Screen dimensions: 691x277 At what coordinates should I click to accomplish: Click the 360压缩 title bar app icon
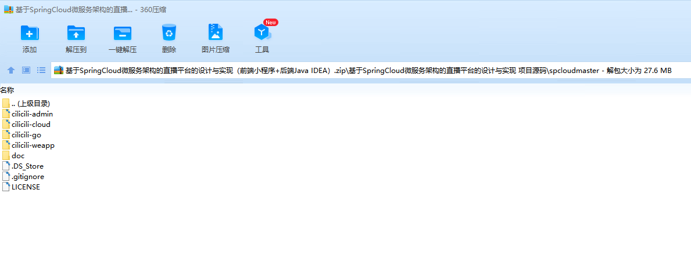(8, 9)
